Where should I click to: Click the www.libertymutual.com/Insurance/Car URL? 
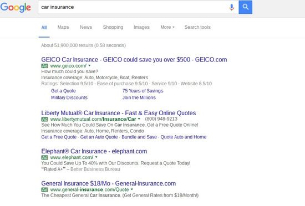tap(93, 119)
